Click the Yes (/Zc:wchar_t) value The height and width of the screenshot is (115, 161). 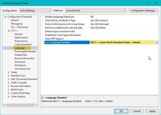click(99, 20)
